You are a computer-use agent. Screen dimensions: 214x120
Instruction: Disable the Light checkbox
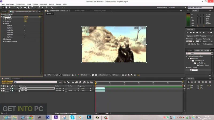tap(25, 30)
